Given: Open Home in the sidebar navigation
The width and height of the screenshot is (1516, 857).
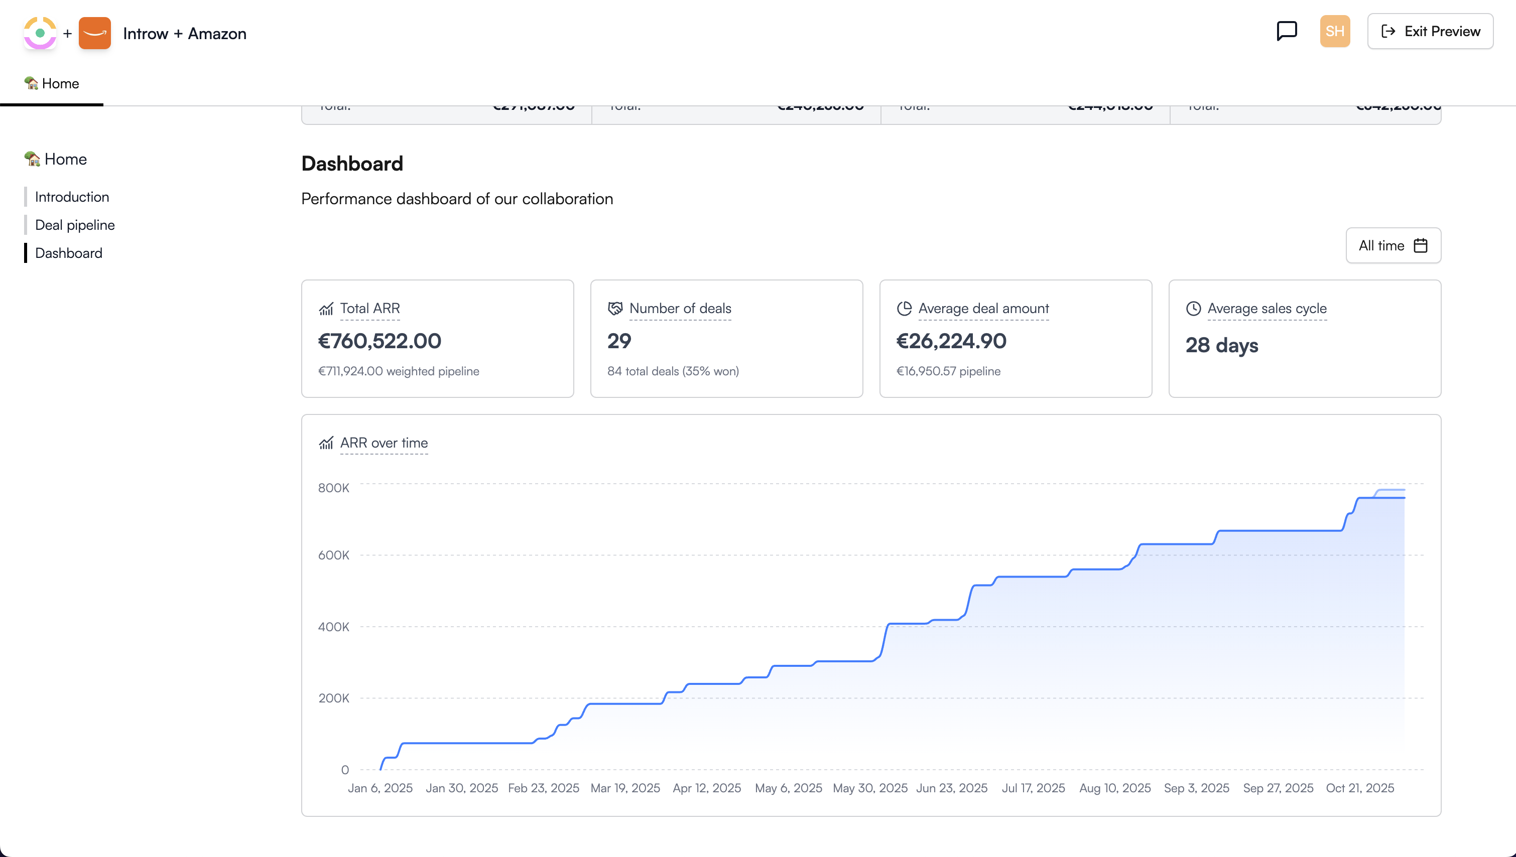Looking at the screenshot, I should click(57, 159).
